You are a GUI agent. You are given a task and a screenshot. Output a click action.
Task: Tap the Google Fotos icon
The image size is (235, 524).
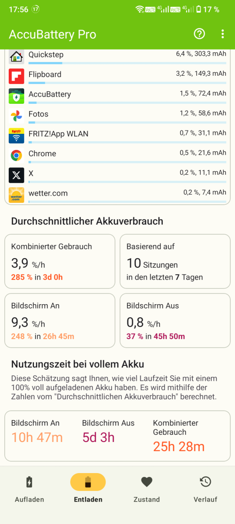click(16, 116)
